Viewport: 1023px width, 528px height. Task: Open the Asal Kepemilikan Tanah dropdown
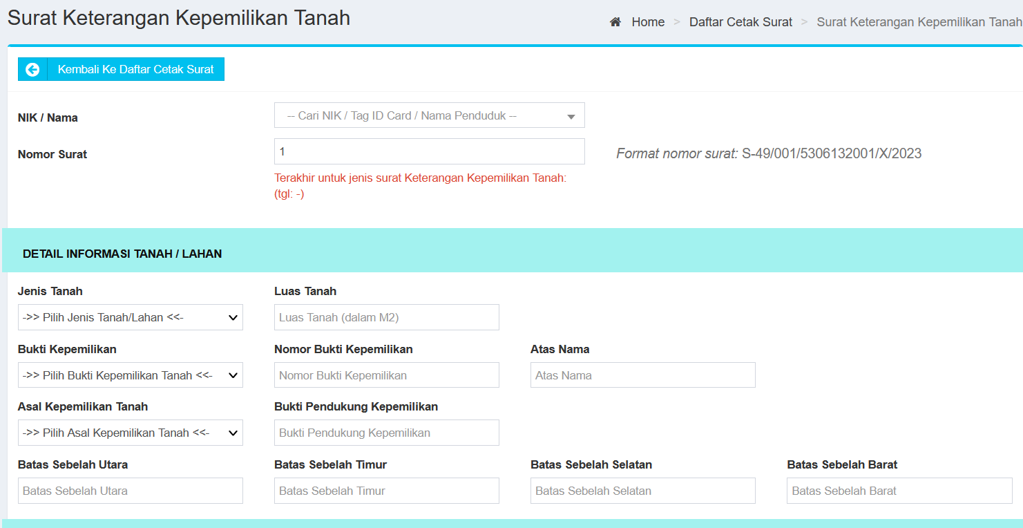[130, 433]
